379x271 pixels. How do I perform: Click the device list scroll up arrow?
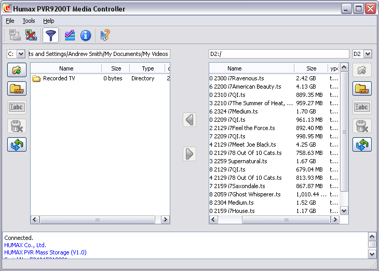[344, 67]
